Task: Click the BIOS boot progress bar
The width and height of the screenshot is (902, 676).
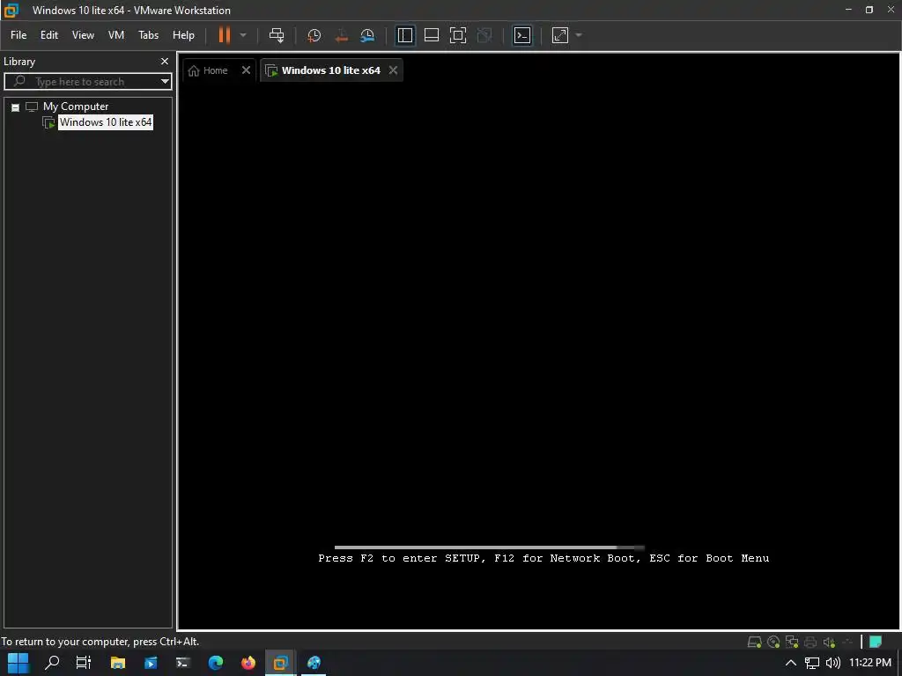Action: pos(489,547)
